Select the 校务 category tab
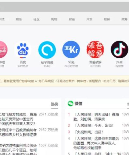Screen dimensions: 129x155 pos(107,19)
